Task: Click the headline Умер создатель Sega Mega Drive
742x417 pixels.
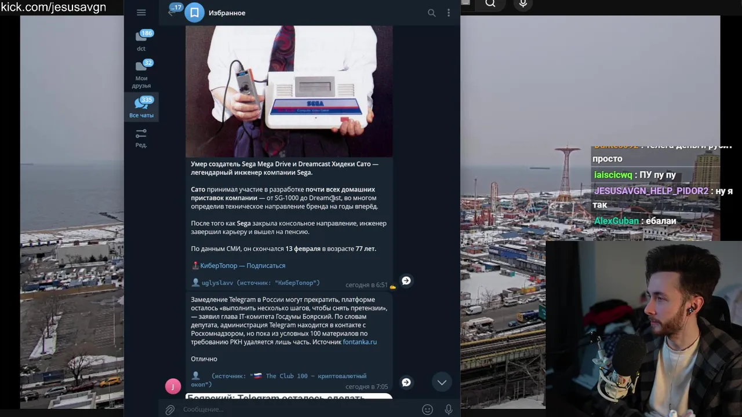Action: pyautogui.click(x=285, y=168)
